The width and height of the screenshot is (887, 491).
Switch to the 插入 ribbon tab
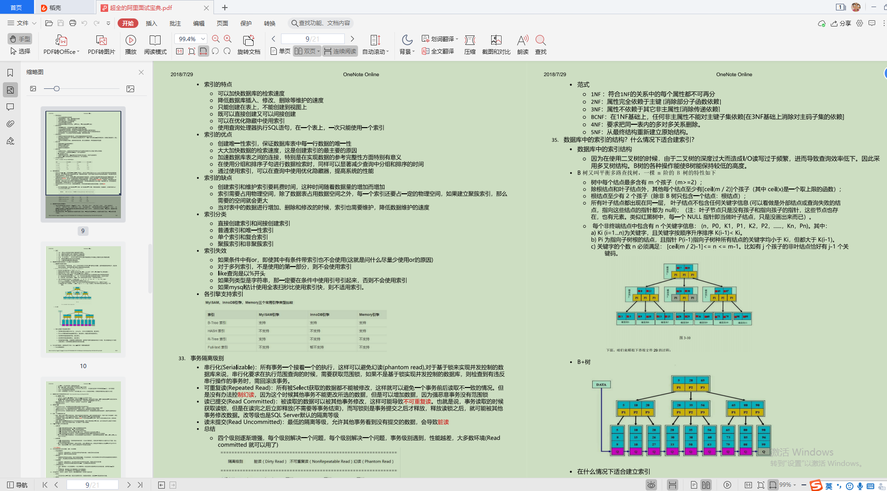coord(151,23)
